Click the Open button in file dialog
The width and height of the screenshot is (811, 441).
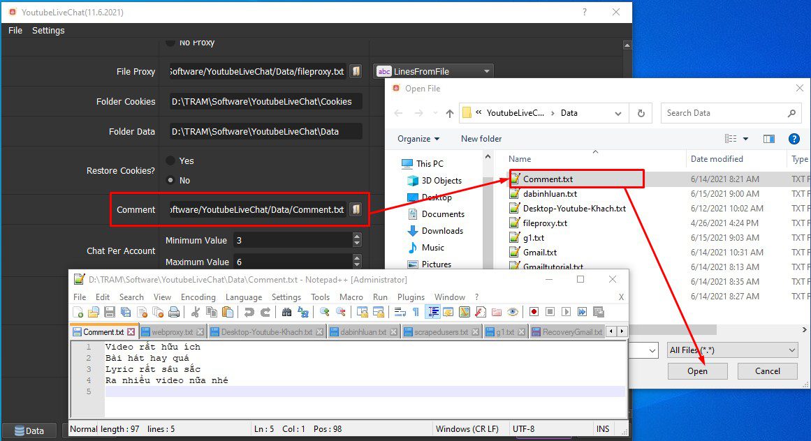click(697, 371)
